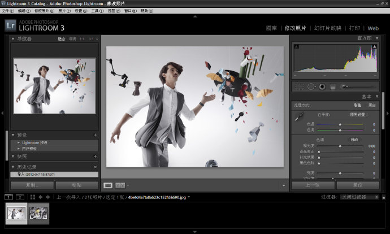Expand the Lightroom 预设 folder
Screen dimensions: 390x234
click(x=18, y=142)
